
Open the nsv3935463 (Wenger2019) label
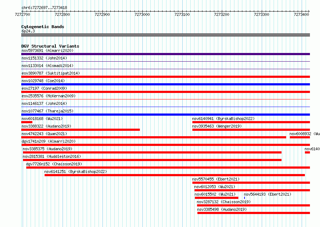217,126
